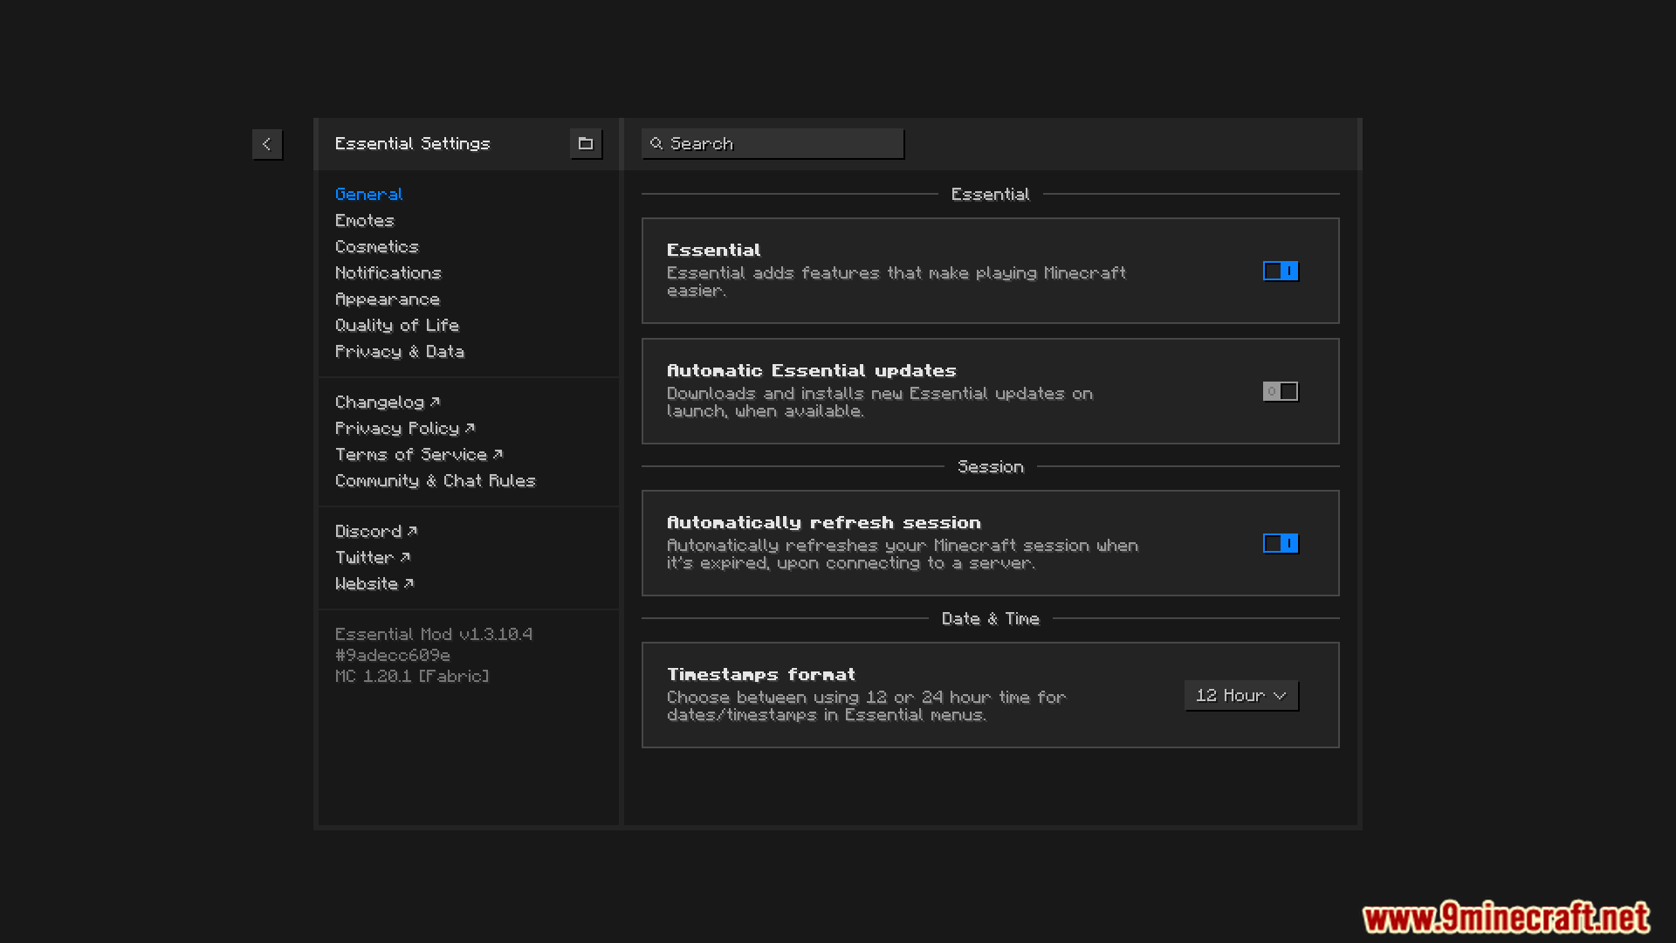Viewport: 1676px width, 943px height.
Task: Open the Essential folder icon button
Action: pos(586,144)
